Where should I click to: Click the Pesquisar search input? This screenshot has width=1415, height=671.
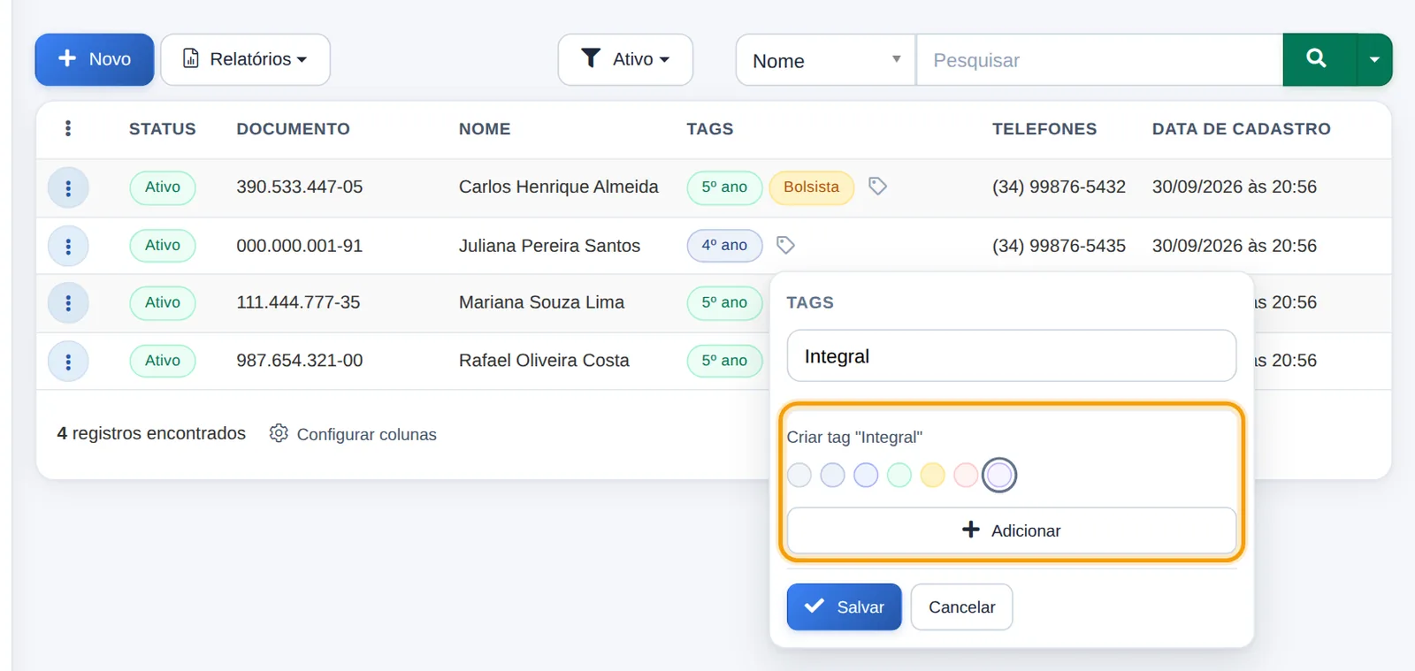[1099, 60]
